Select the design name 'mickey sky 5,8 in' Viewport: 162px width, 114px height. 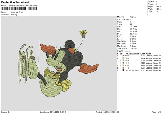tap(17, 12)
